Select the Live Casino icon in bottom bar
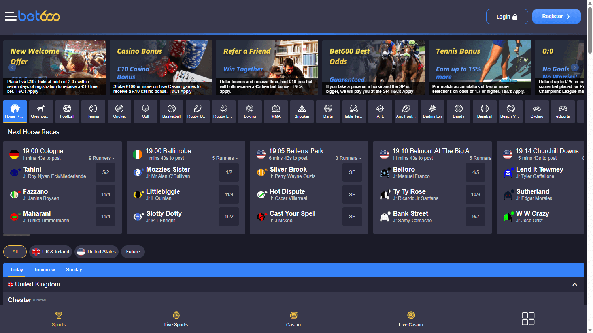 pyautogui.click(x=411, y=319)
